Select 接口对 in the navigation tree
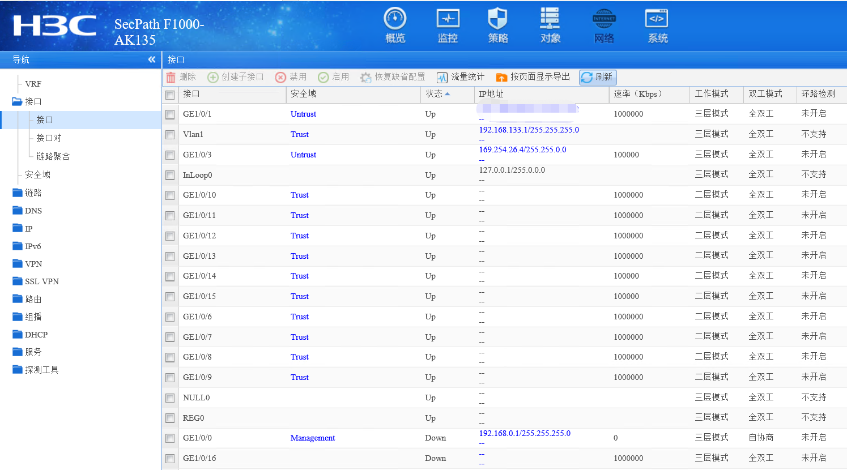Screen dimensions: 847x470 tap(49, 138)
